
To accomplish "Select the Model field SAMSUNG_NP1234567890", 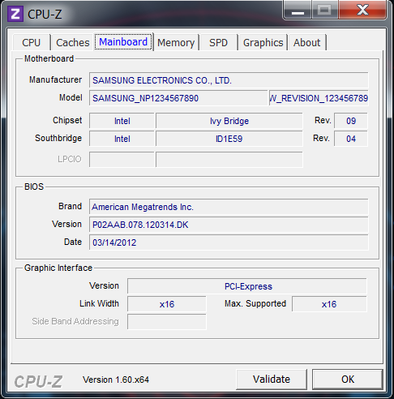I will click(x=178, y=98).
